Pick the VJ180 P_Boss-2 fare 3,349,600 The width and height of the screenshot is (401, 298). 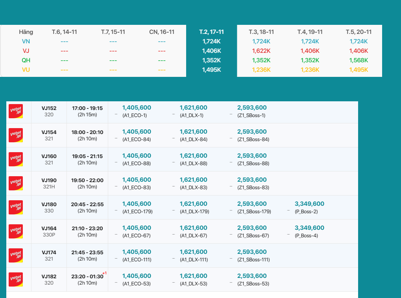[x=309, y=204]
